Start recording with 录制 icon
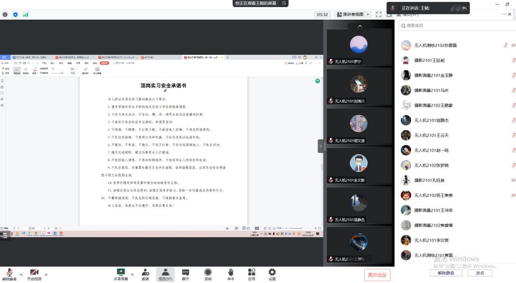Viewport: 516px width, 283px height. 208,274
